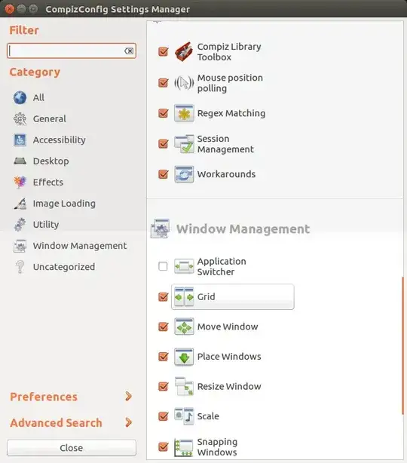Click the Resize Window plugin icon
Viewport: 407px width, 463px height.
pyautogui.click(x=184, y=387)
